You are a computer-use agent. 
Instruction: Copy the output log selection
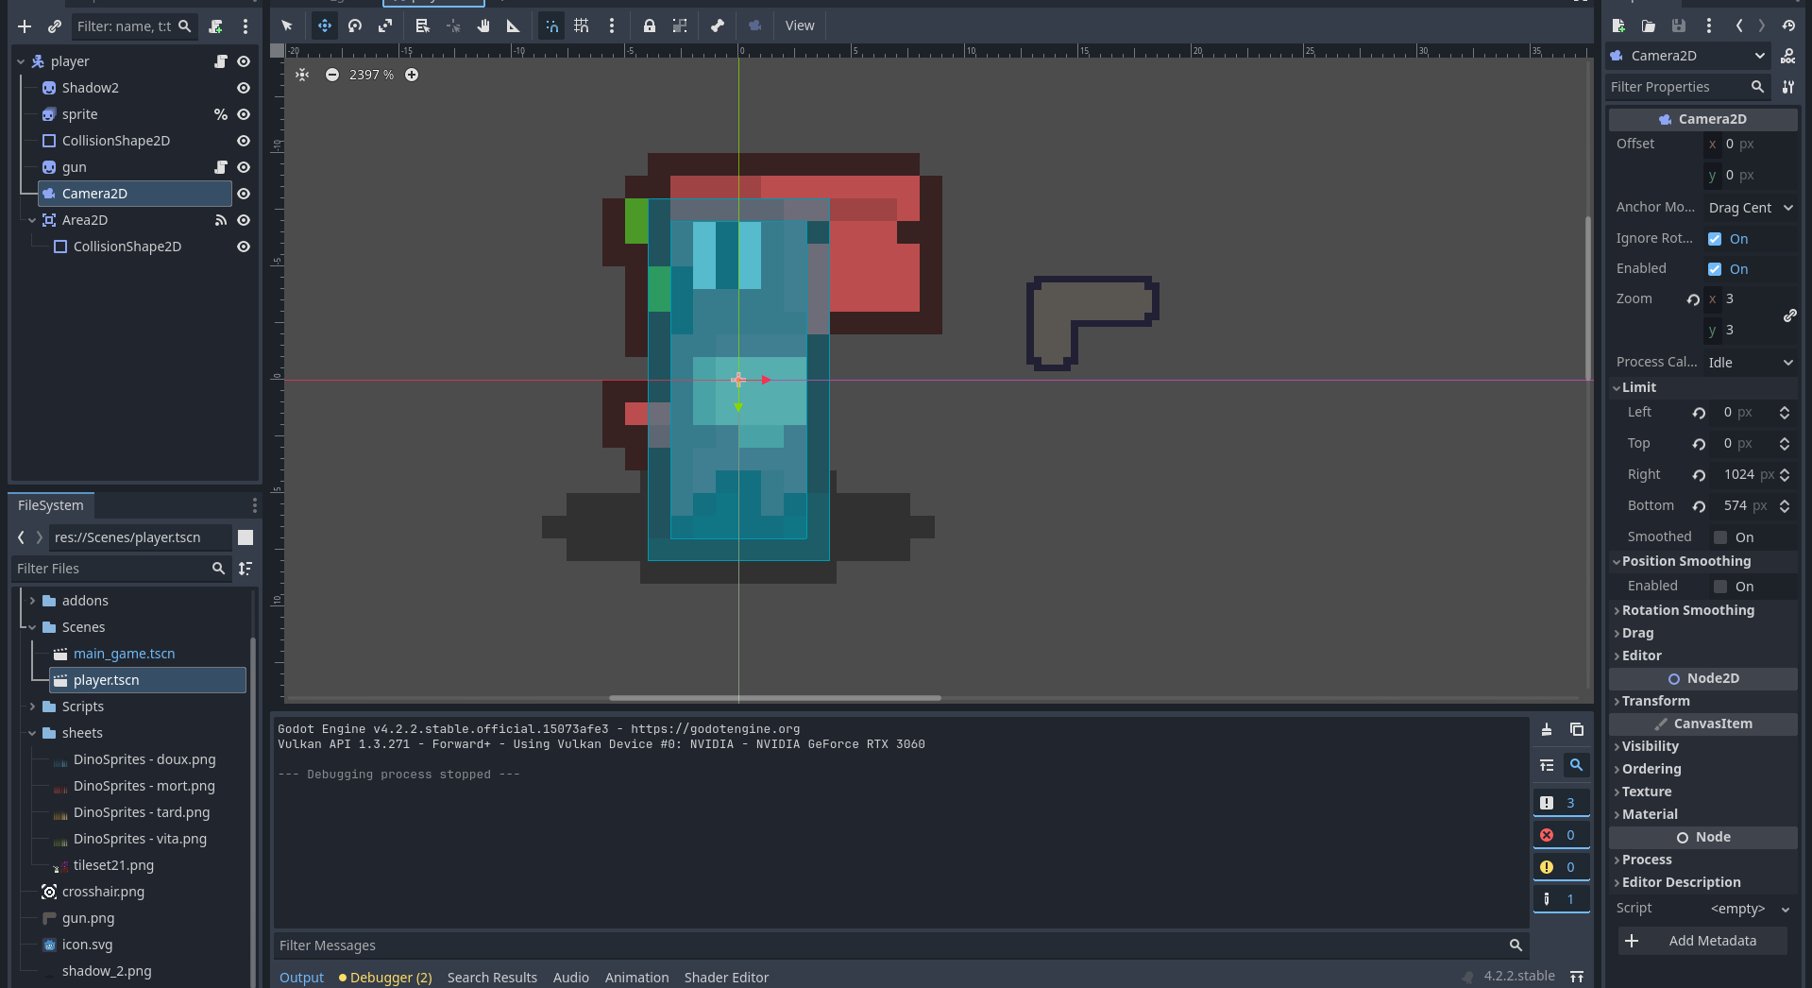(x=1577, y=729)
